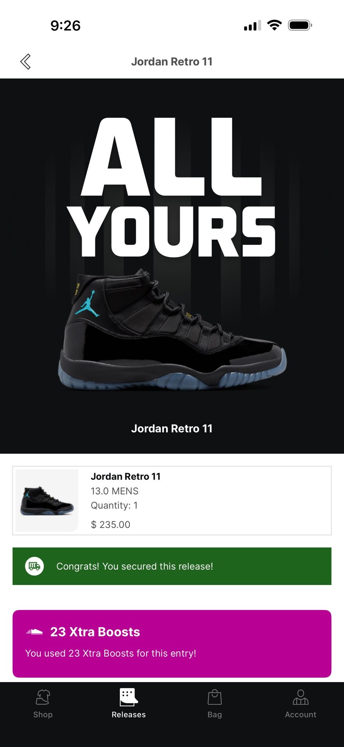The image size is (344, 747).
Task: Tap the Bag tab label
Action: click(x=215, y=714)
